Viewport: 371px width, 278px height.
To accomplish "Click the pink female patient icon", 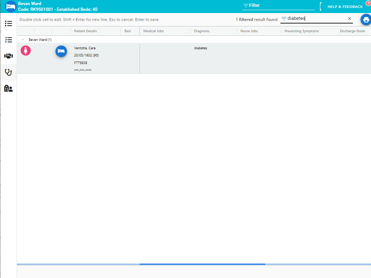I will point(26,51).
